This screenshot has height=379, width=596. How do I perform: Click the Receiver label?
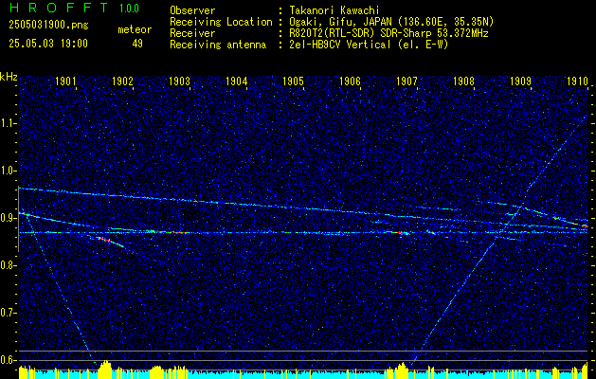192,33
